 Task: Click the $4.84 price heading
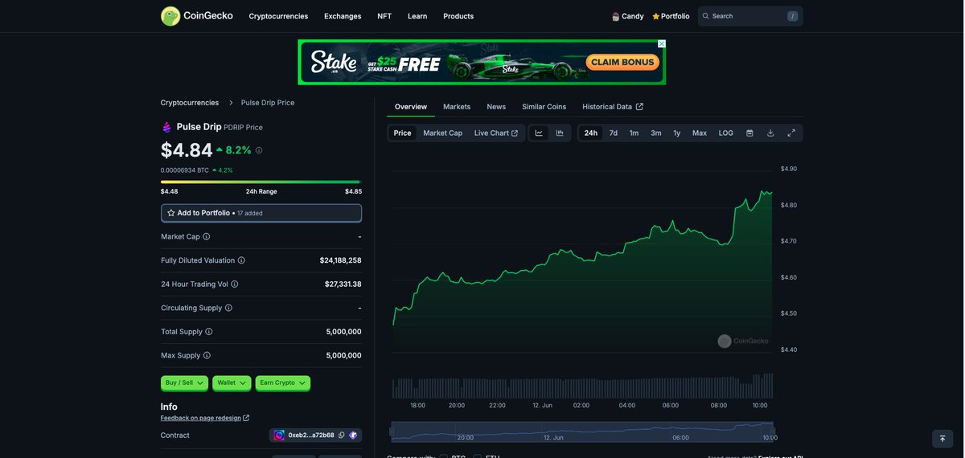pos(187,150)
